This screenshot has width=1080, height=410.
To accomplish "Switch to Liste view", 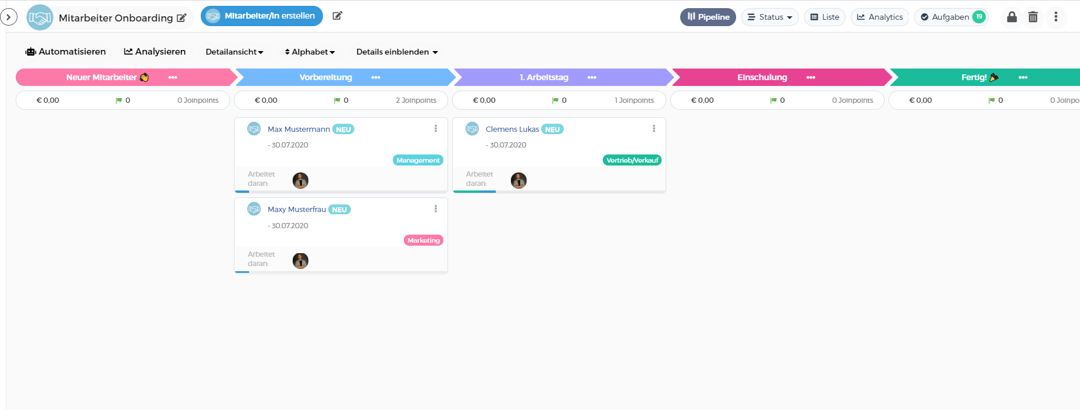I will (825, 17).
